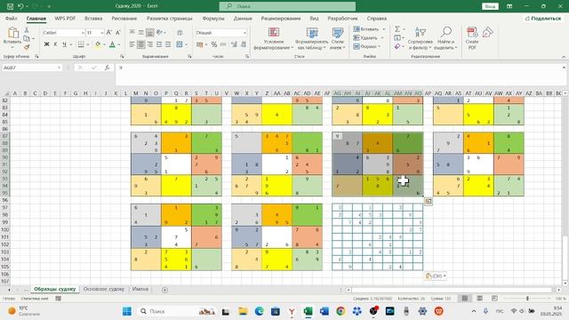Increase font size with the larger A icon

coord(108,33)
